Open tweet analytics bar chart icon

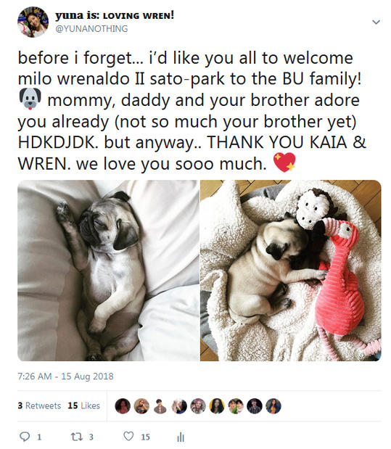[x=181, y=437]
